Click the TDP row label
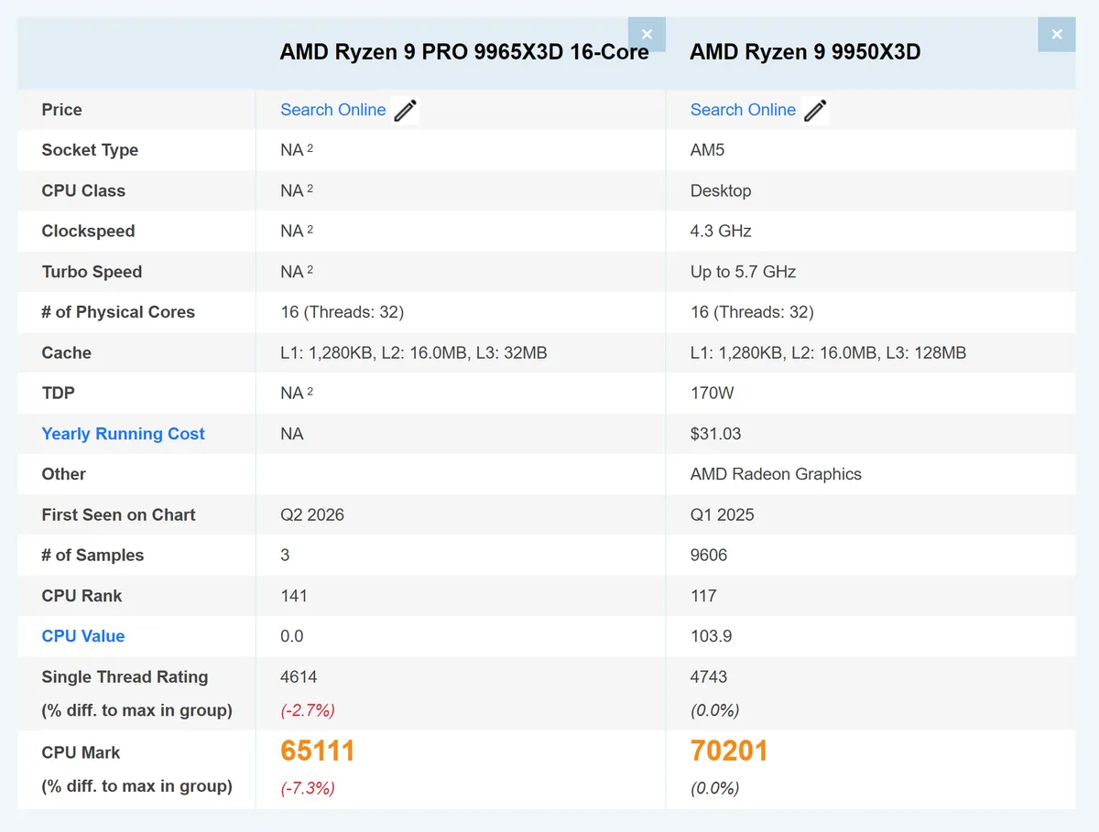1099x832 pixels. click(58, 394)
